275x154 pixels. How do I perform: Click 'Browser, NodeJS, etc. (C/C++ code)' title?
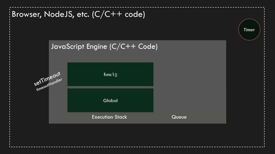78,14
